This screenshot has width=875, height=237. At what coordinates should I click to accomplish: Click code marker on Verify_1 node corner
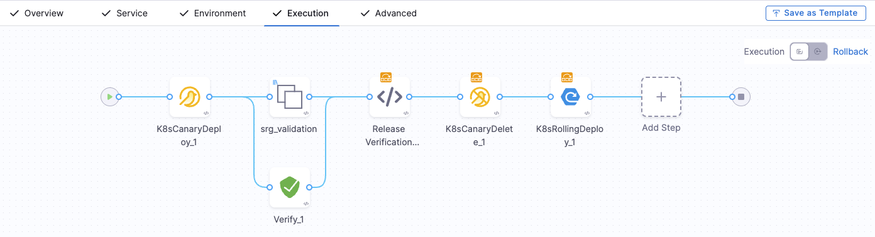click(x=306, y=204)
